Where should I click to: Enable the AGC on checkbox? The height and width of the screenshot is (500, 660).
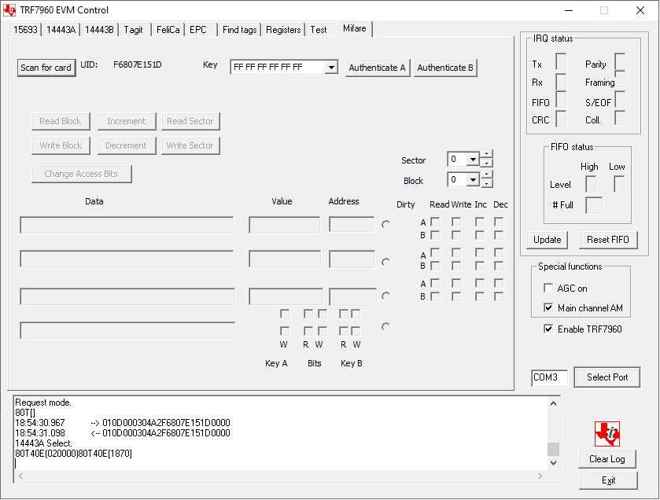[x=548, y=288]
